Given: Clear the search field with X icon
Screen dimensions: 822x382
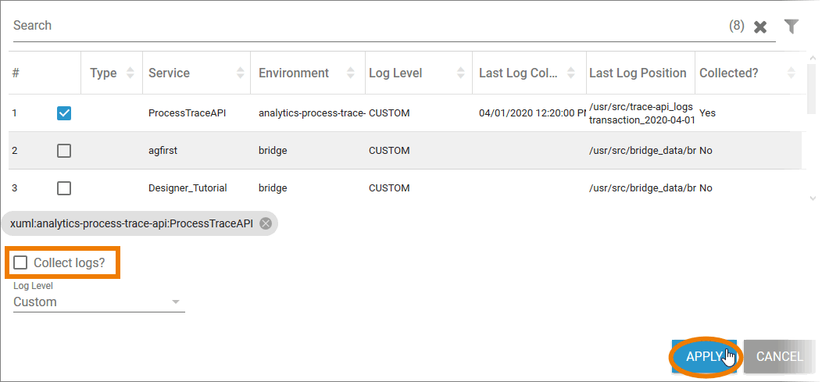Looking at the screenshot, I should click(760, 27).
